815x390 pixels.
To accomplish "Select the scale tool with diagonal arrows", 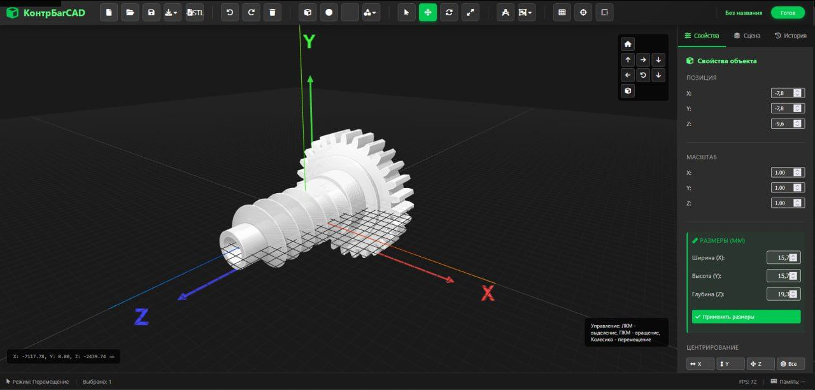I will pos(470,12).
